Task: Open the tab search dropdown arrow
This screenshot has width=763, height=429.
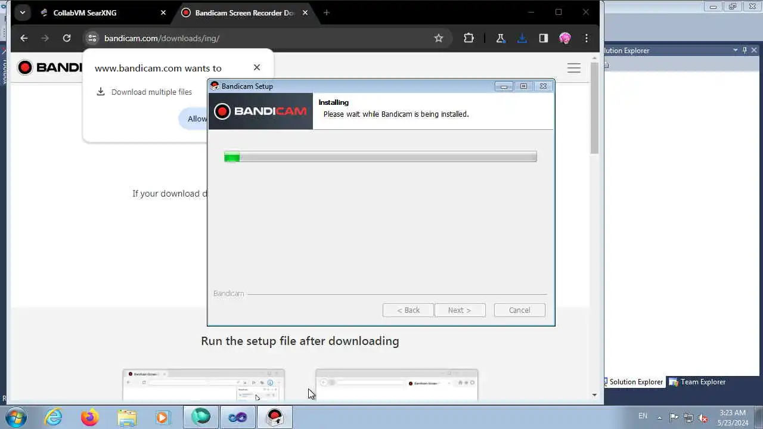Action: [22, 13]
